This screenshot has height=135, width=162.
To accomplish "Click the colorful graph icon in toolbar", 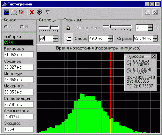I will (6, 12).
